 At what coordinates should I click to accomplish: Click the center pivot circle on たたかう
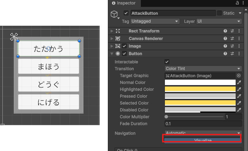(48, 48)
